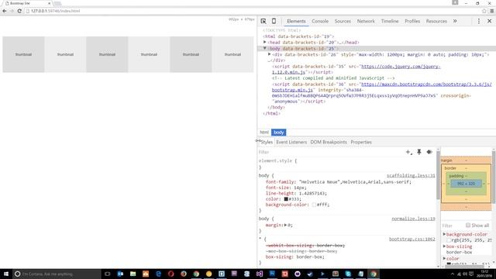Select html in the breadcrumb bar

[264, 133]
